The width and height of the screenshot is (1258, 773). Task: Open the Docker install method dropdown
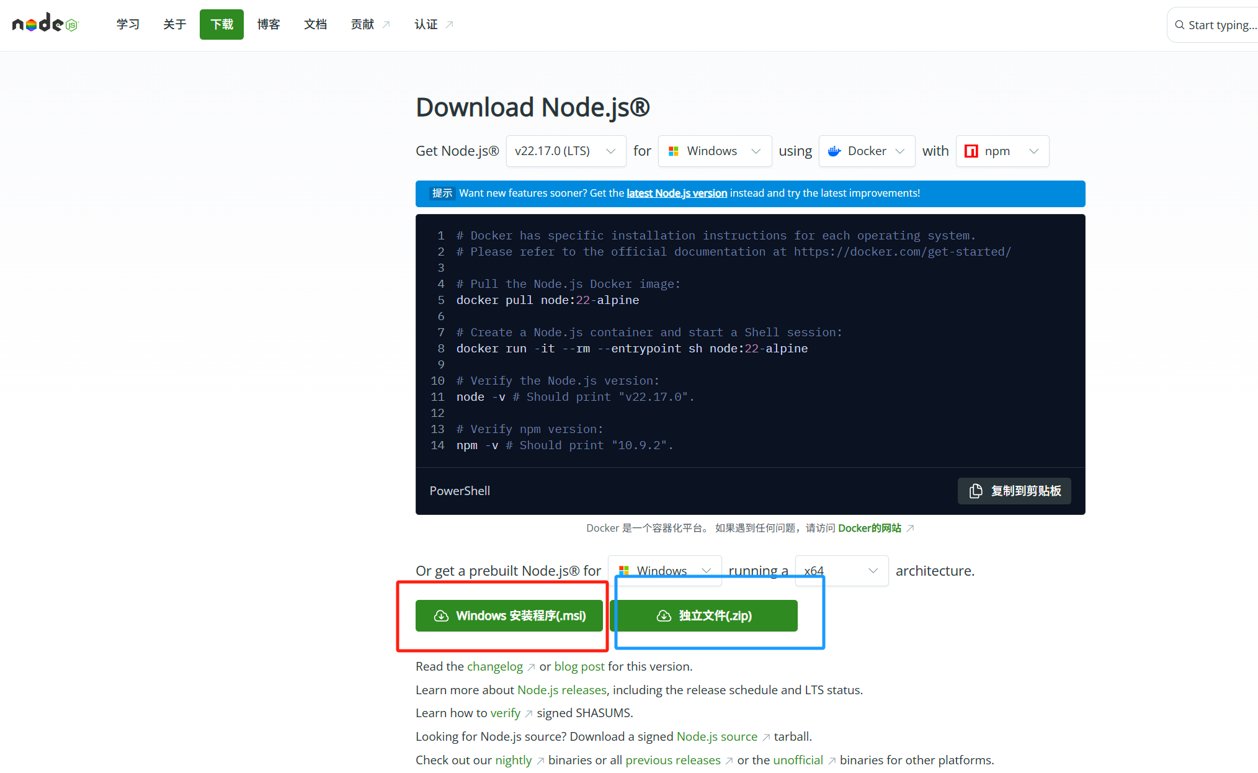pyautogui.click(x=867, y=151)
